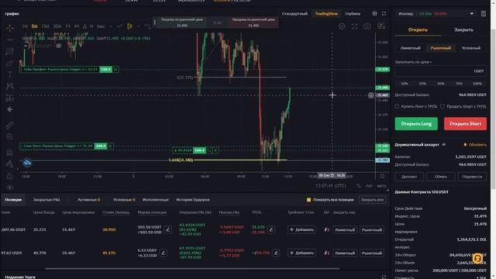
Task: Choose Лимитный order type
Action: [x=411, y=48]
